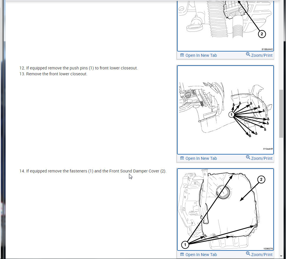Screen dimensions: 286x259
Task: Click the front lower closeout push pins illustration
Action: pos(225,110)
